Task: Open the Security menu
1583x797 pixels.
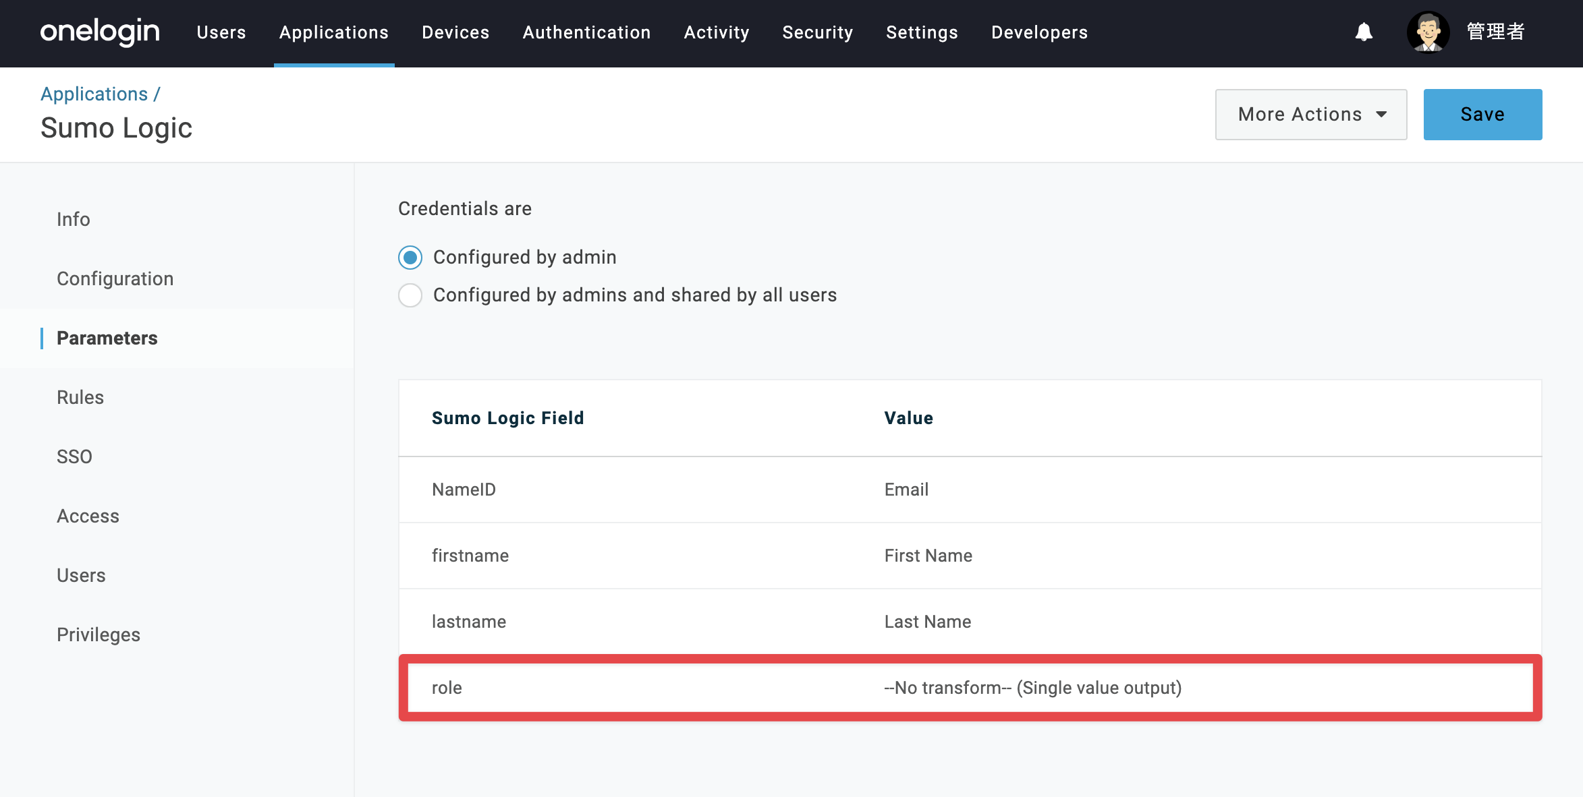Action: coord(818,32)
